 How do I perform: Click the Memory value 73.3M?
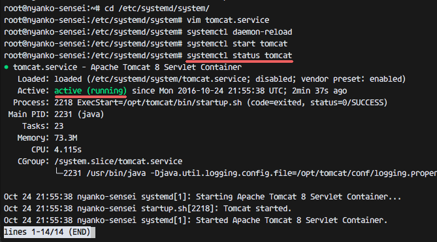[66, 138]
